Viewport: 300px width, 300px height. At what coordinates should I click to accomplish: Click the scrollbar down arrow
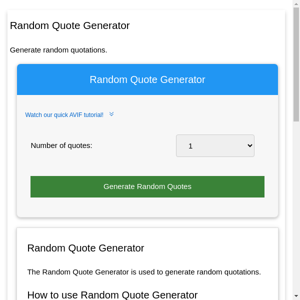click(x=296, y=296)
